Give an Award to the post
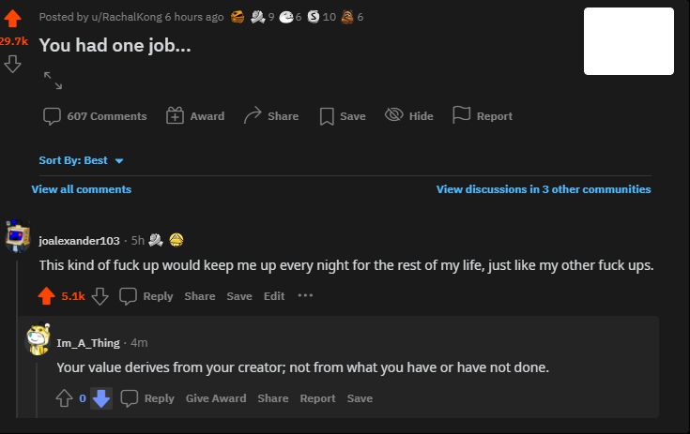 click(176, 116)
